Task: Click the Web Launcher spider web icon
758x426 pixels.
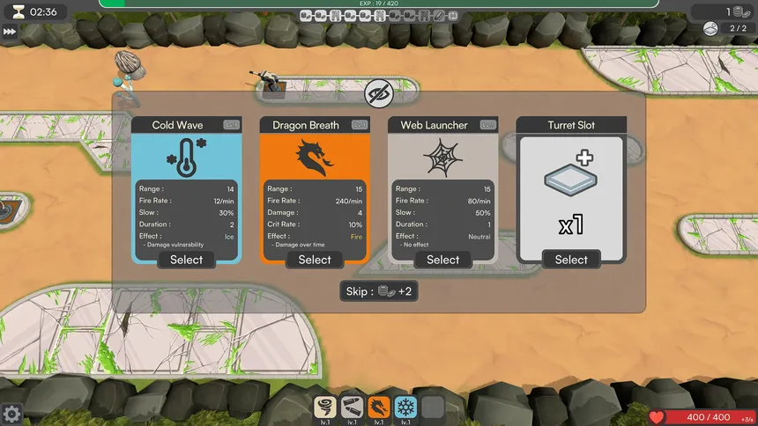Action: [x=442, y=158]
